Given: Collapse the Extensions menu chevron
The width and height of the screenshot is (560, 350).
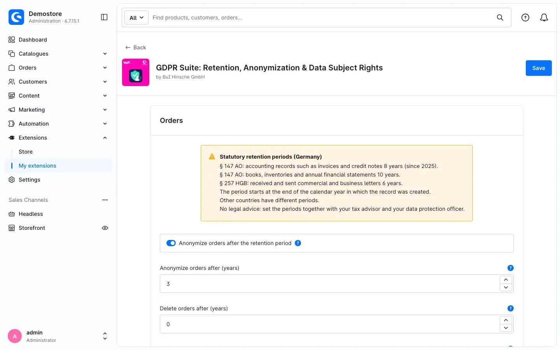Looking at the screenshot, I should coord(105,138).
